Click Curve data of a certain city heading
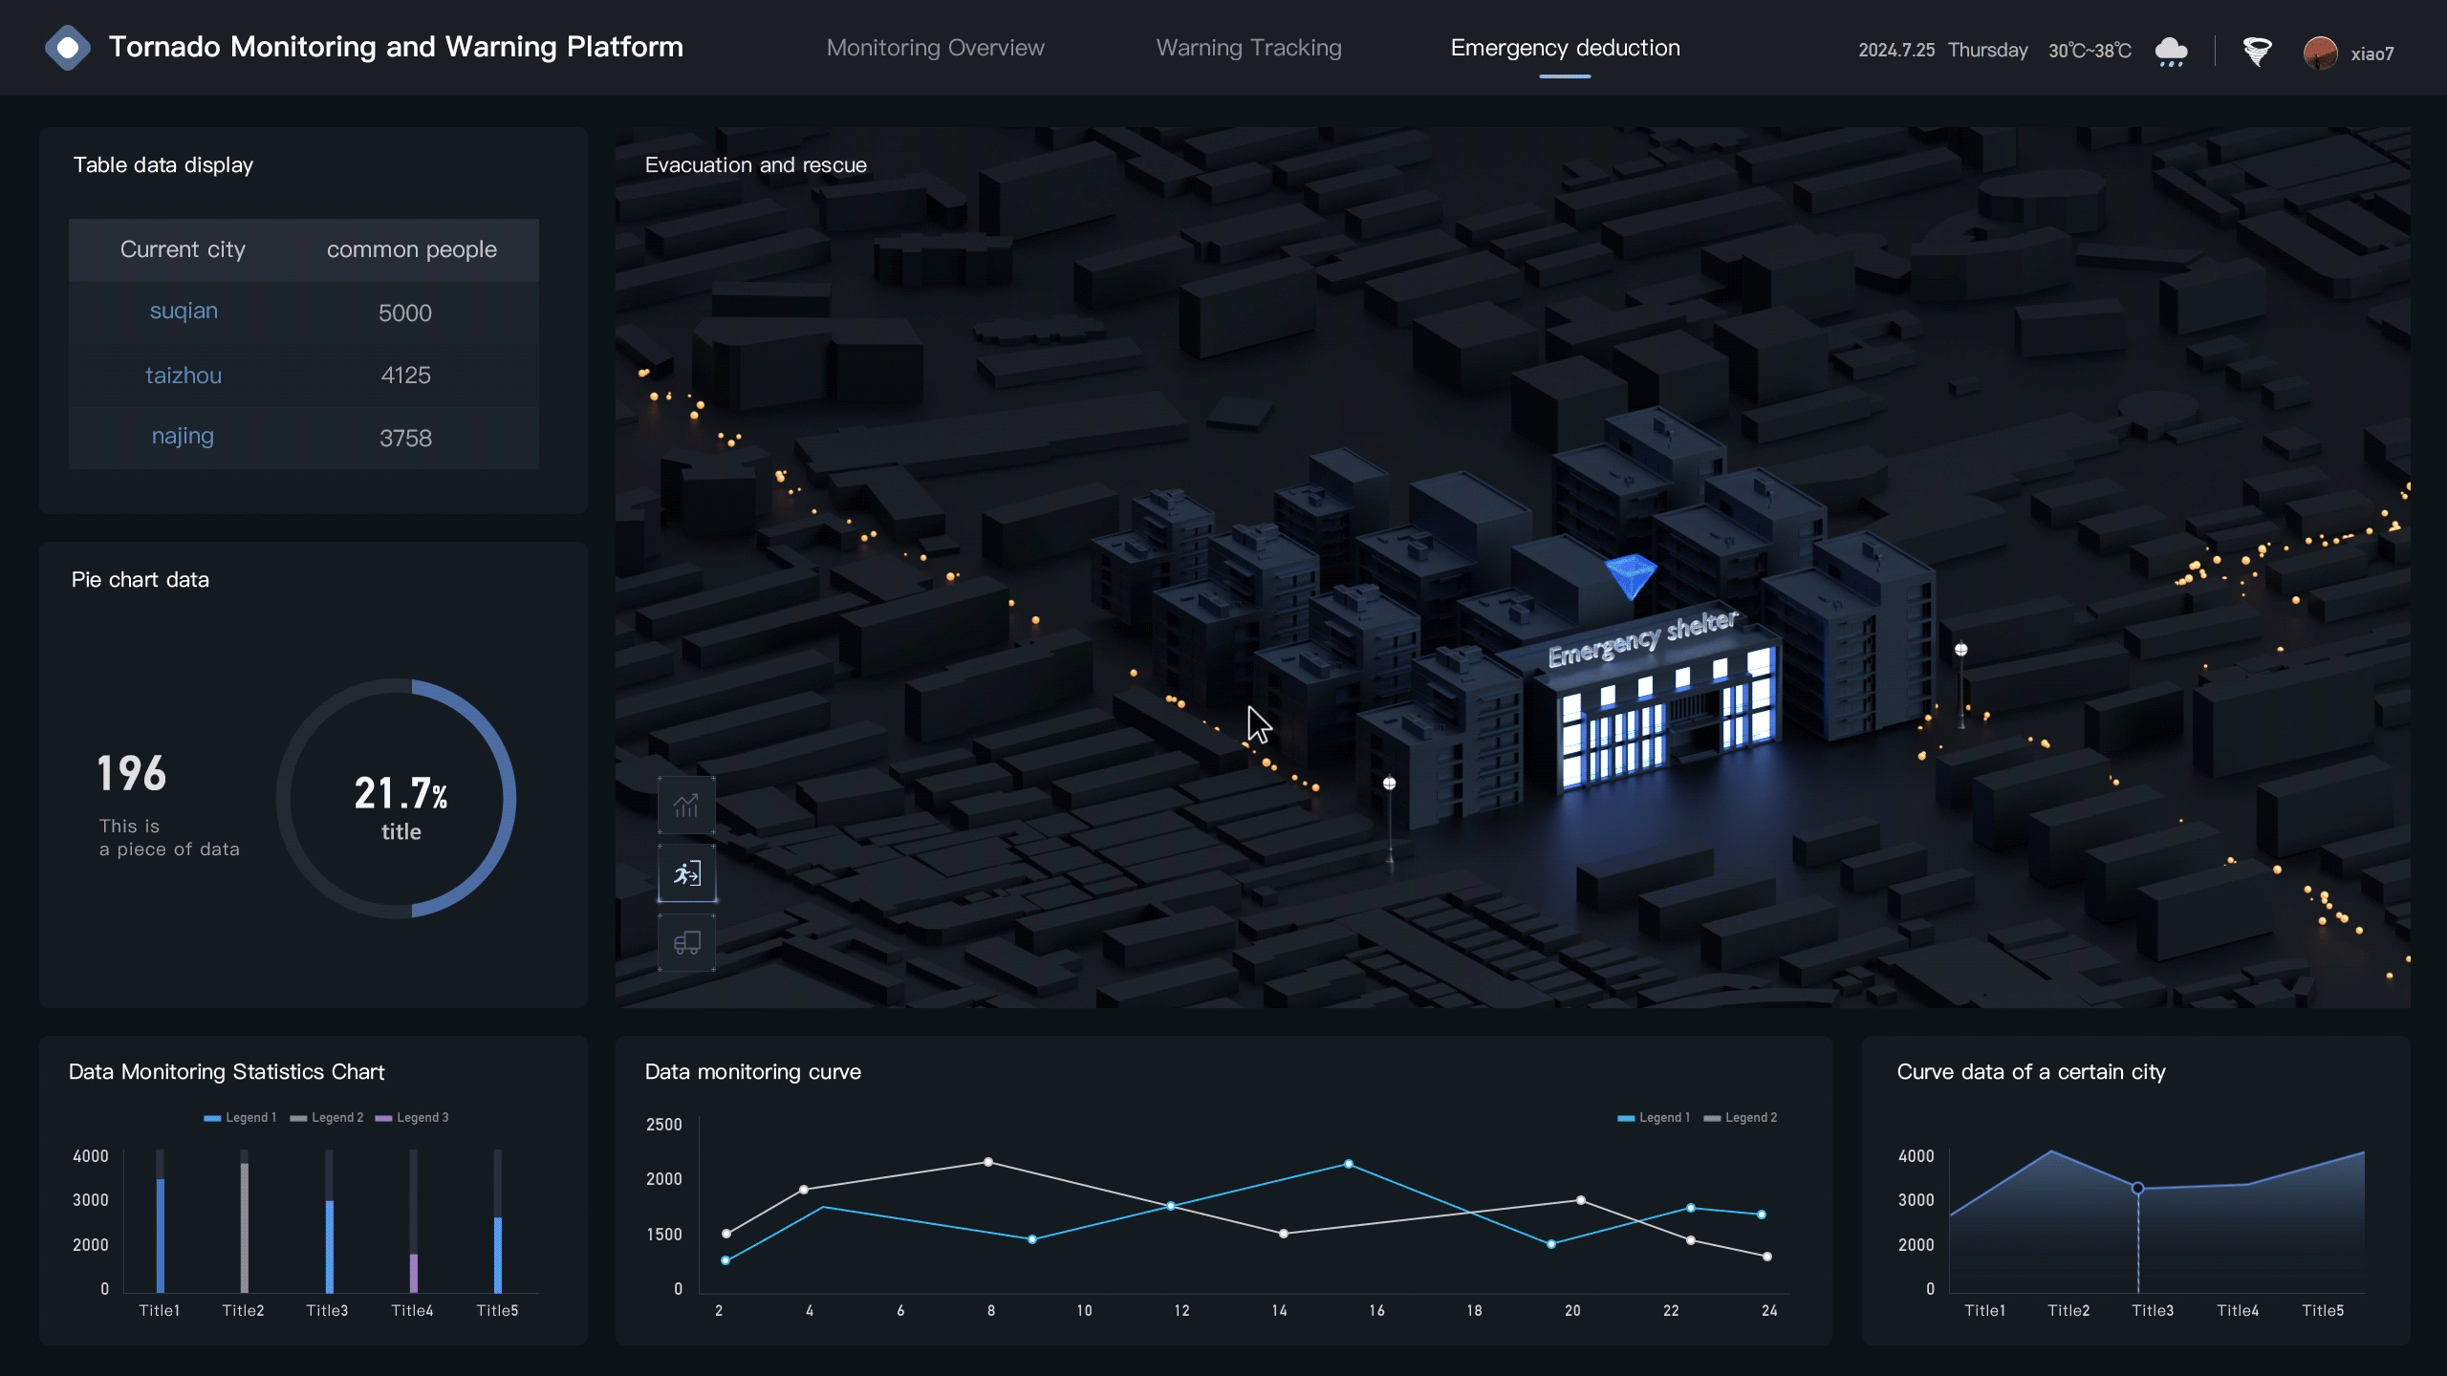 [2031, 1071]
